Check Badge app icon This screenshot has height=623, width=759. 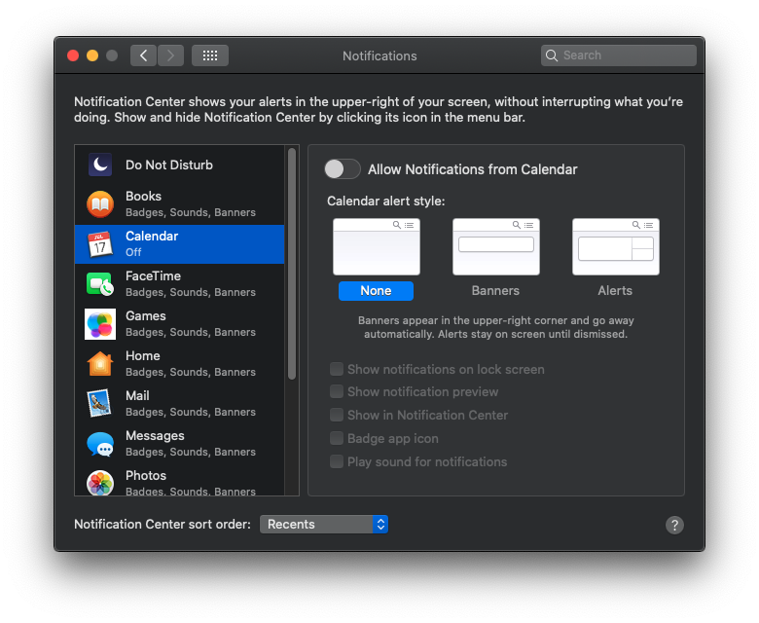(337, 438)
